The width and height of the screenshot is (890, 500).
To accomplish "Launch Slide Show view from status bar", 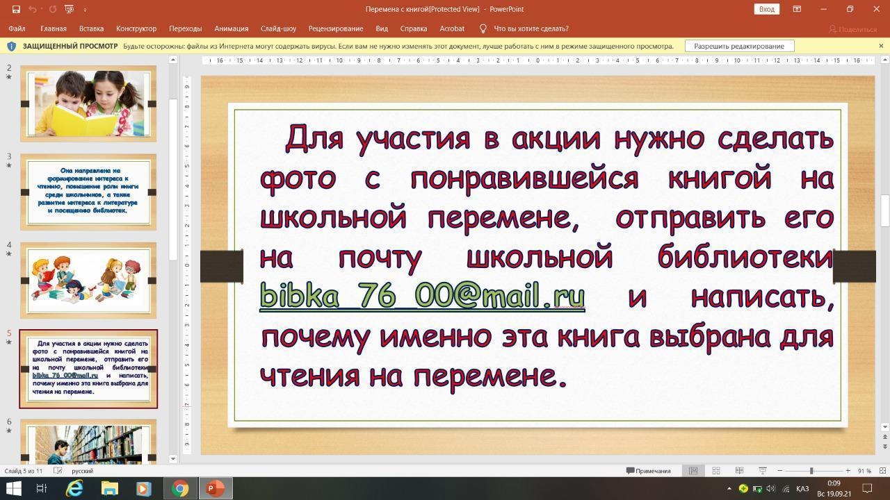I will click(762, 470).
